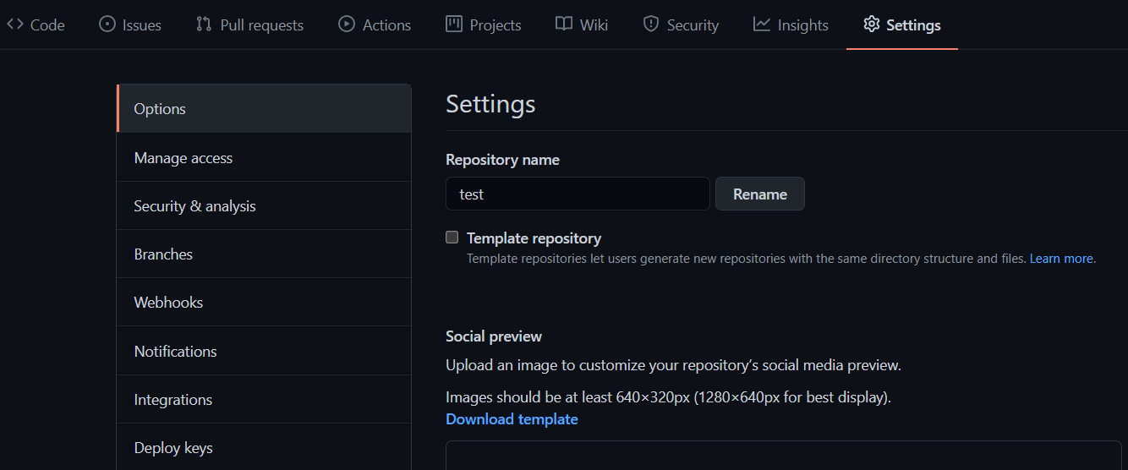Click the Actions play icon
Viewport: 1128px width, 470px height.
point(347,25)
